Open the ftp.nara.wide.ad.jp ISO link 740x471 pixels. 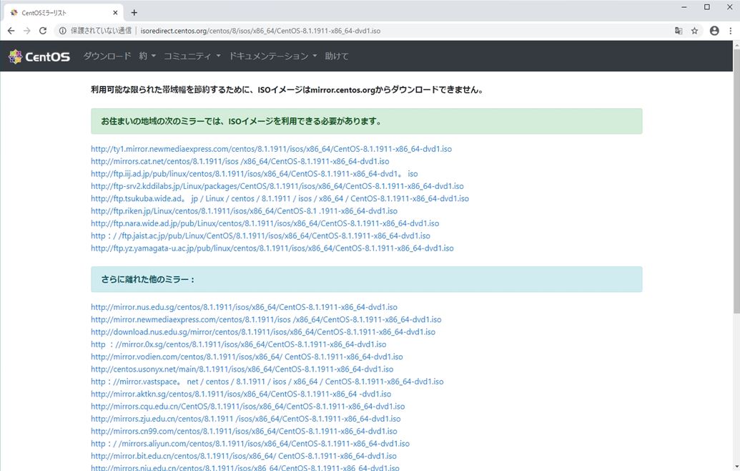coord(265,223)
